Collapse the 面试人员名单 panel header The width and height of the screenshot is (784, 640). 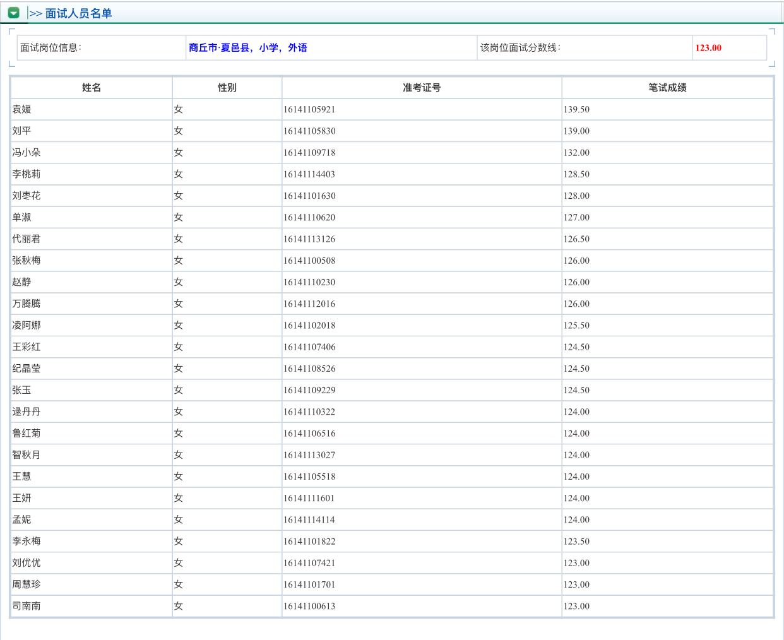click(x=78, y=13)
